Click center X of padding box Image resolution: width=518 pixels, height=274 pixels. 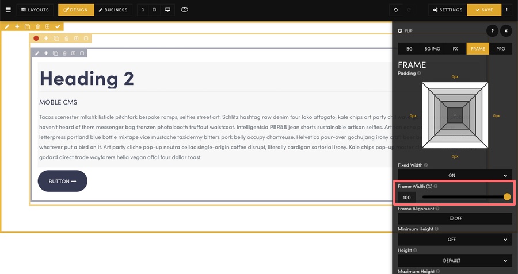[x=455, y=115]
